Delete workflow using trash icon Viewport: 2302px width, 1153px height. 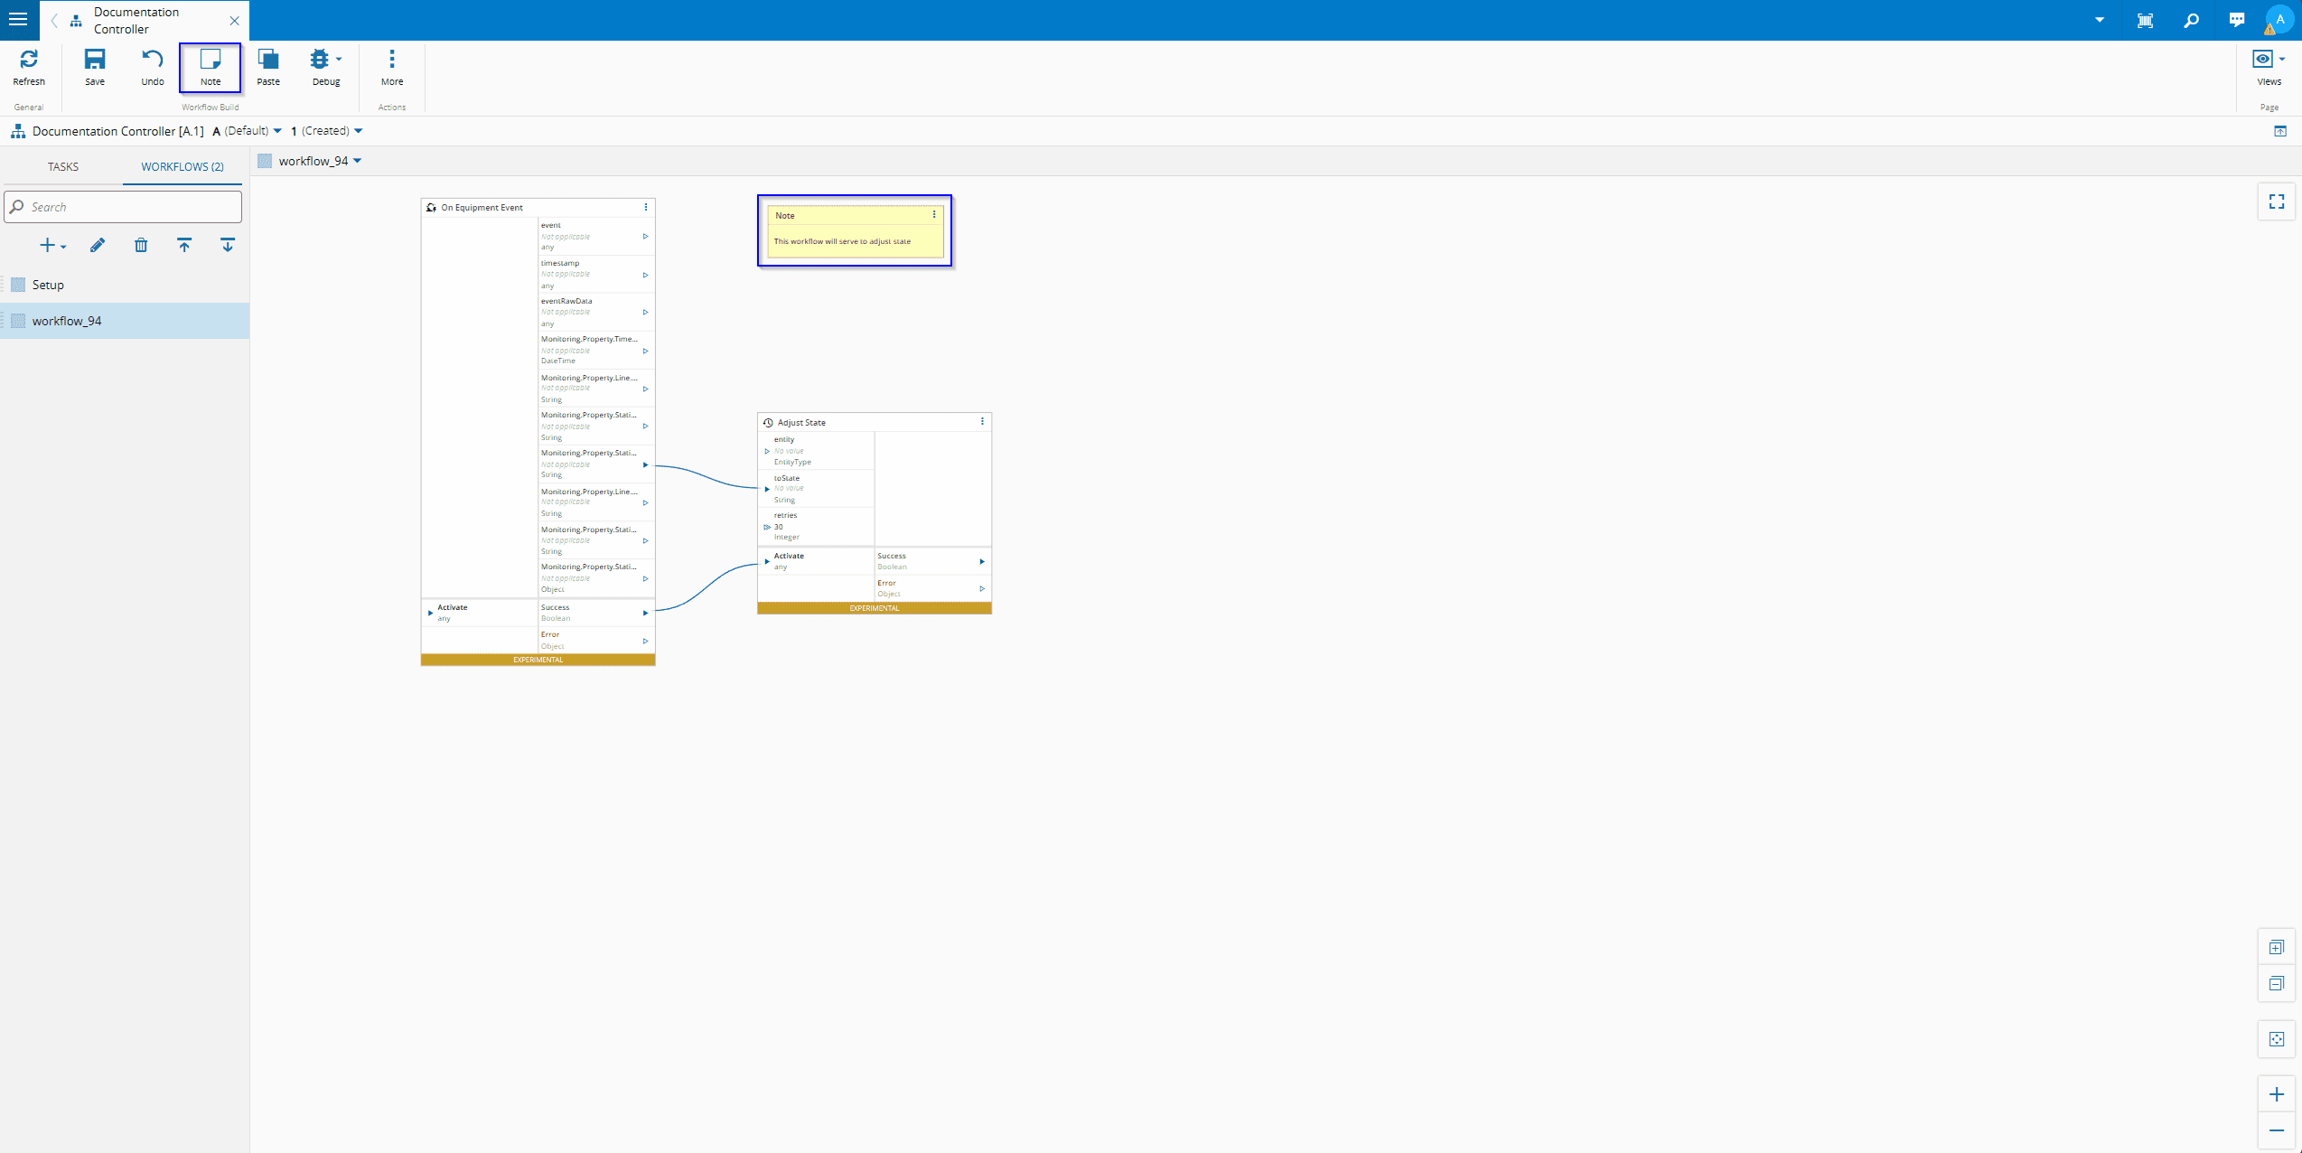(141, 246)
